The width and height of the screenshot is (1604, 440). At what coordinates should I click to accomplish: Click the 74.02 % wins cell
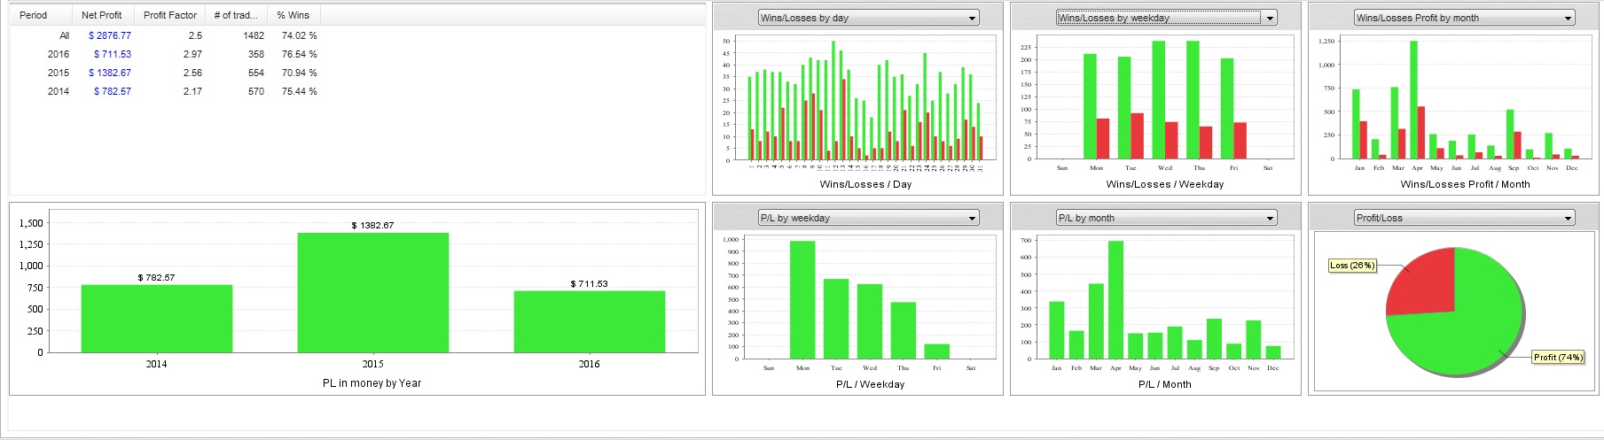(x=299, y=35)
